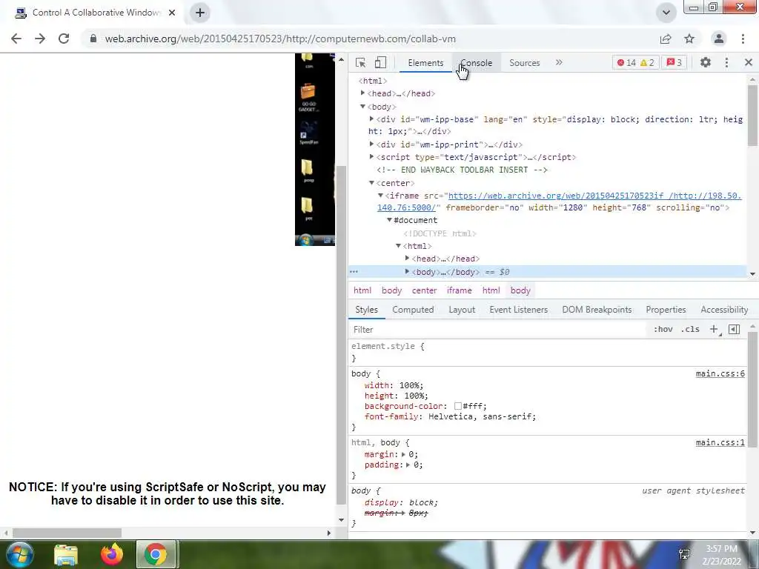Expand the margin shorthand in html, body
Viewport: 759px width, 569px height.
(x=403, y=454)
